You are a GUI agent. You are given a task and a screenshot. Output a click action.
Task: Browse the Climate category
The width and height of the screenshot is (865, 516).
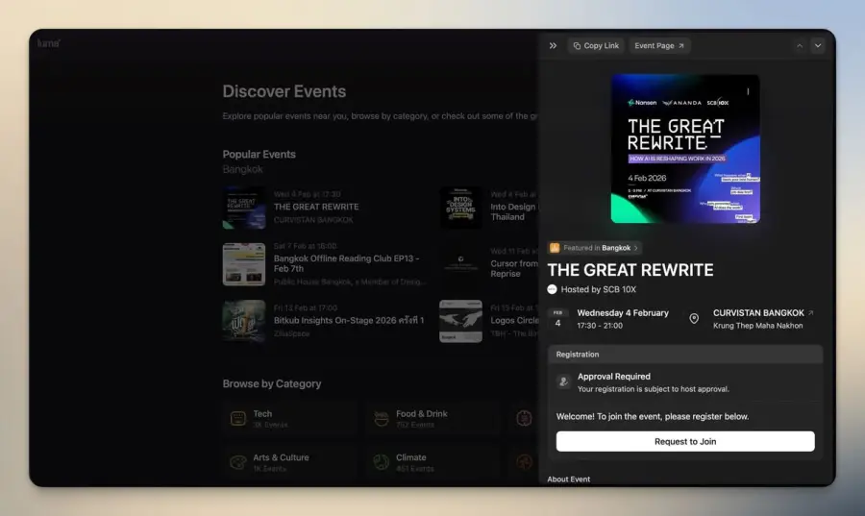[433, 462]
